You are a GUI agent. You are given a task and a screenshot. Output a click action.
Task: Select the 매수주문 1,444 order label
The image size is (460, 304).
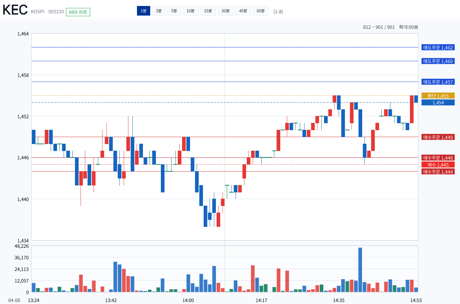click(x=438, y=172)
